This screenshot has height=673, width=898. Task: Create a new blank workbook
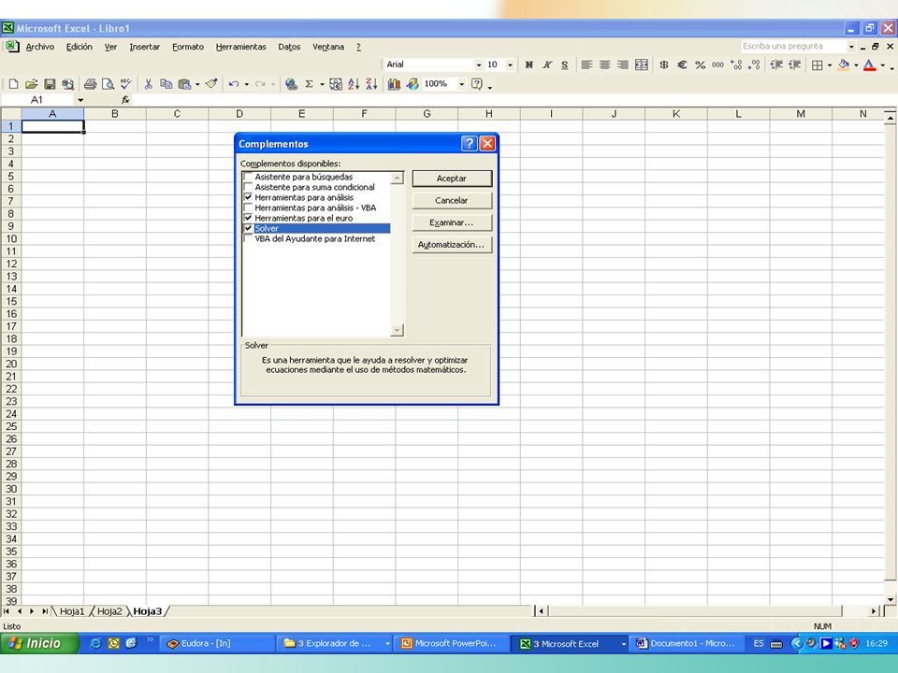tap(13, 84)
